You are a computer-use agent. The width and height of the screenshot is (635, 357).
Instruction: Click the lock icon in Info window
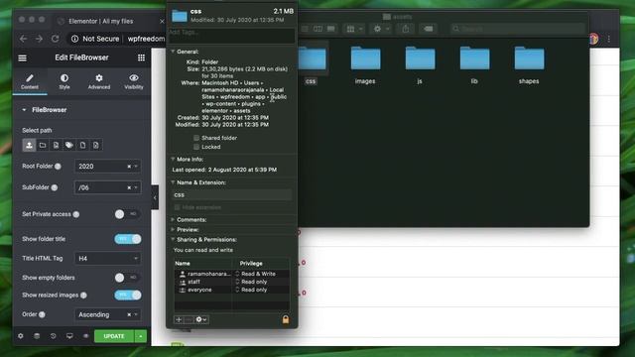coord(286,319)
